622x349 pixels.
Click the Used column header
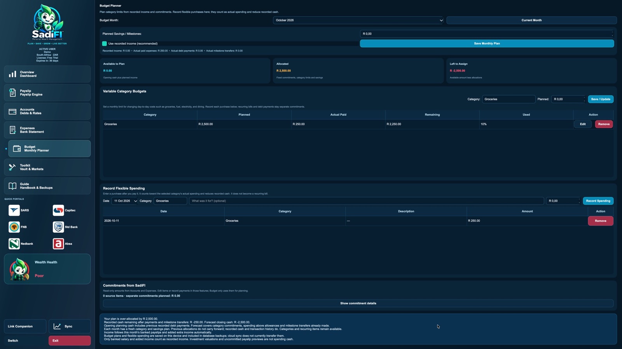526,115
